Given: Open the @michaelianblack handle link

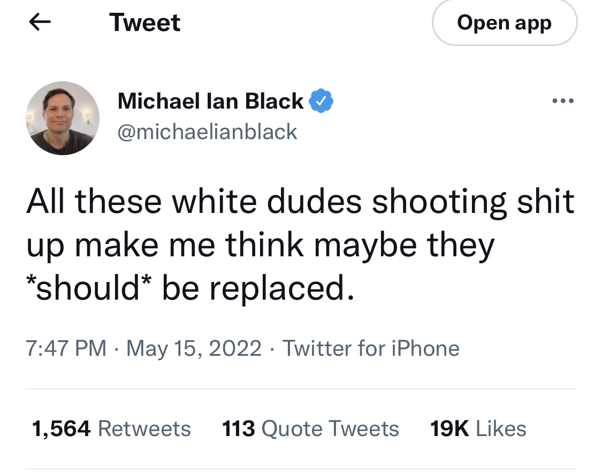Looking at the screenshot, I should click(207, 132).
